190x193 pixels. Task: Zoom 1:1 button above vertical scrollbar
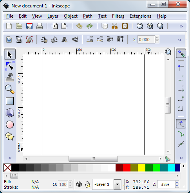coord(168,52)
